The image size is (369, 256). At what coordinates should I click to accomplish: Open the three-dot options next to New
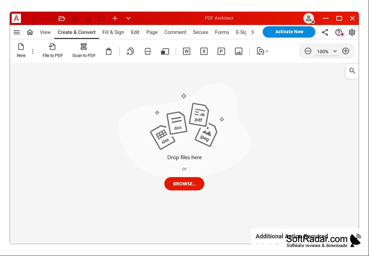coord(33,51)
